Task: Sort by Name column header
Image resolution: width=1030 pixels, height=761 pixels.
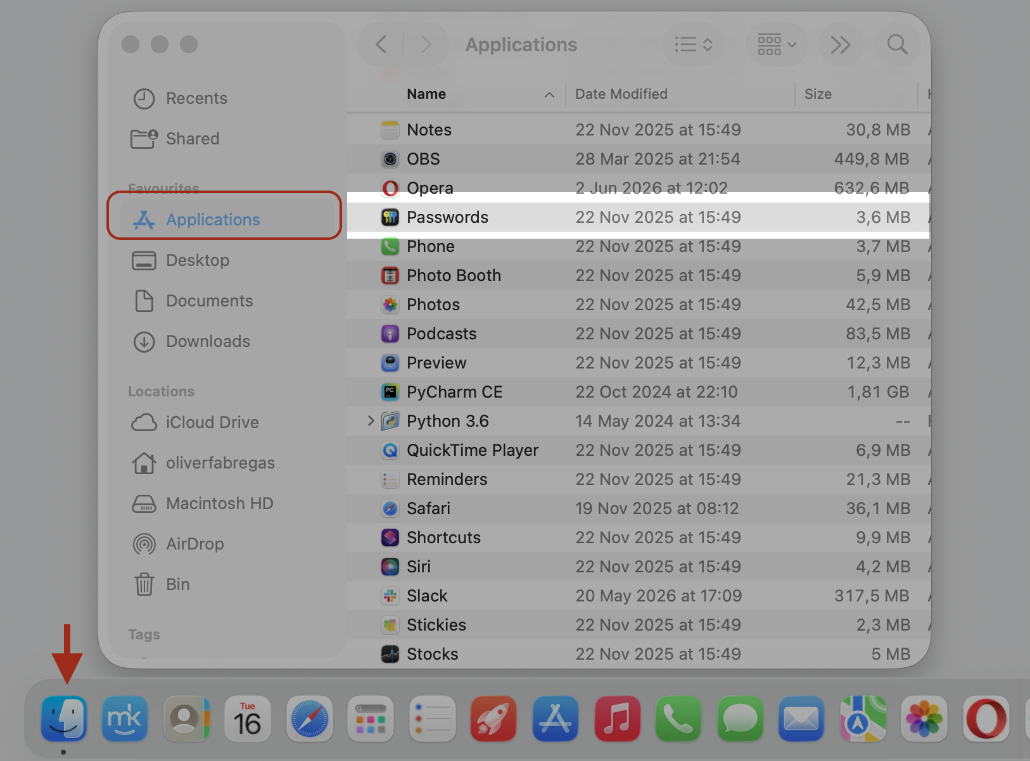Action: coord(426,94)
